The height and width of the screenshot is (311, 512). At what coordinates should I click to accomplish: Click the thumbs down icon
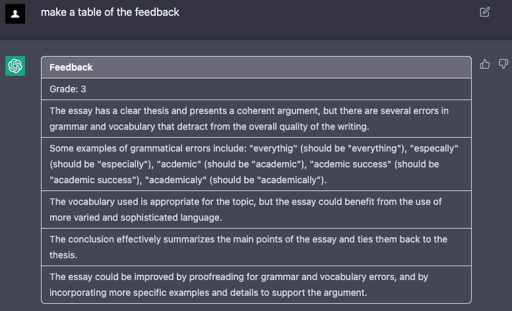coord(503,64)
